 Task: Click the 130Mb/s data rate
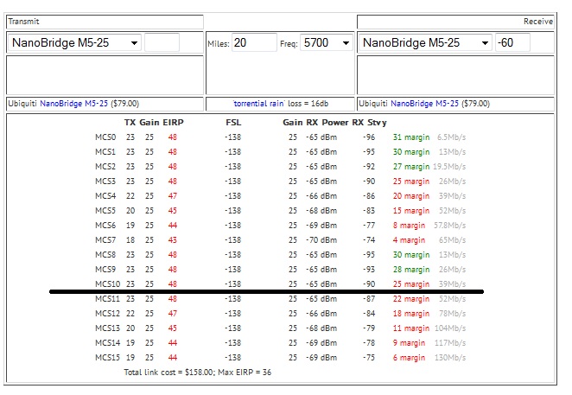tap(450, 358)
